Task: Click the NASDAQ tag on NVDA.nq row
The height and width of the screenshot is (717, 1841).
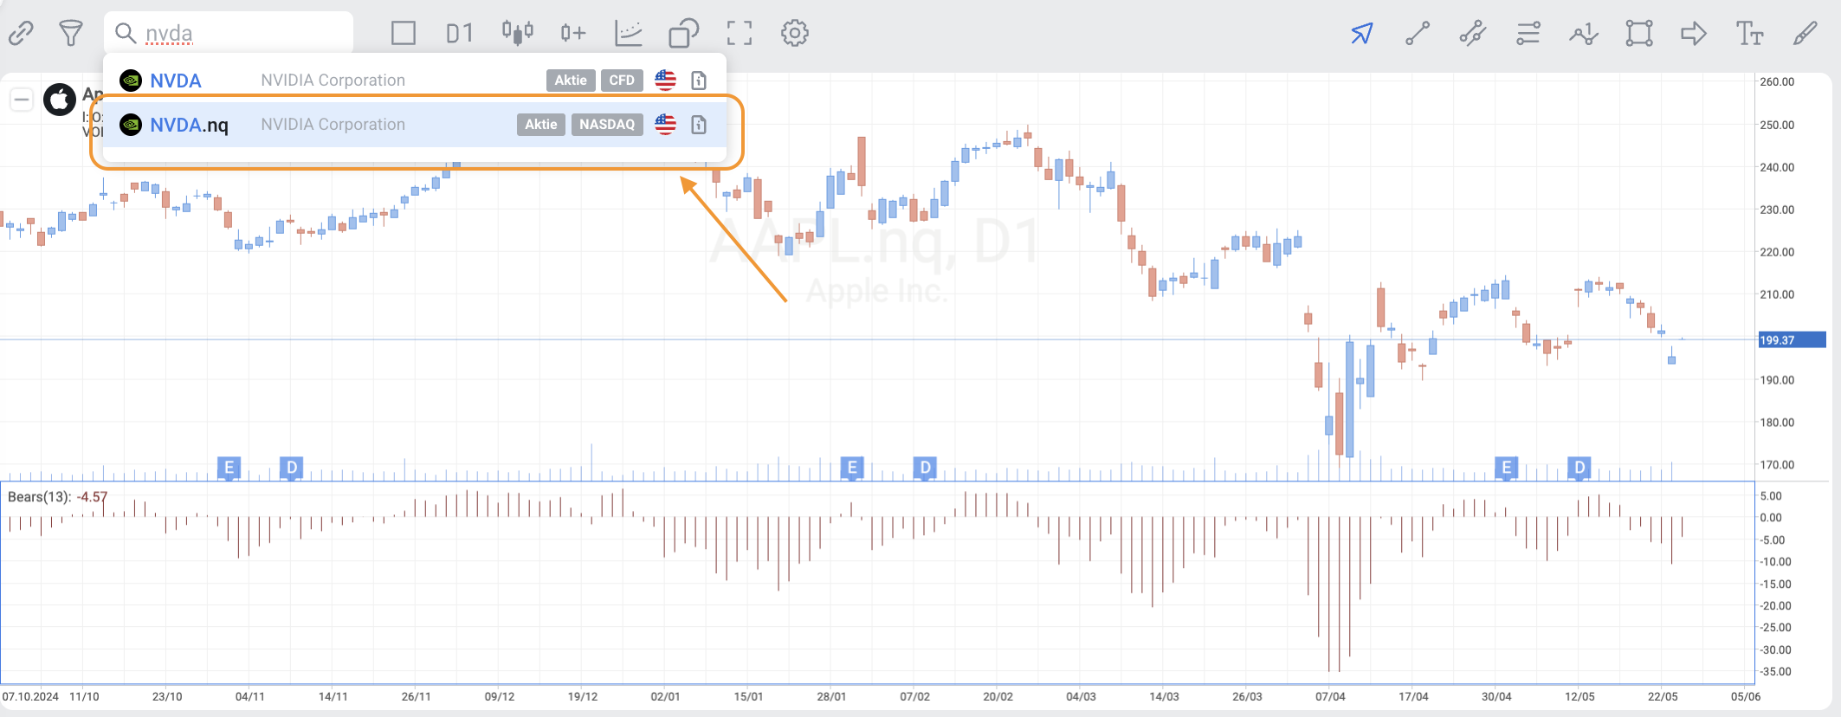Action: (607, 125)
